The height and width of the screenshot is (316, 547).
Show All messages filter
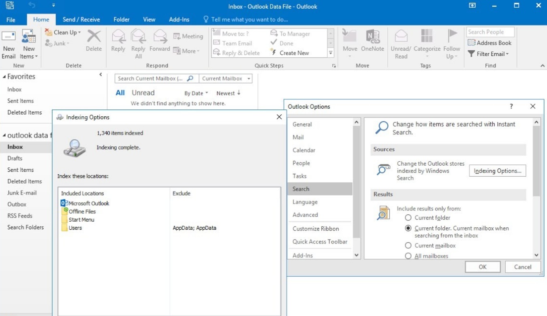120,93
